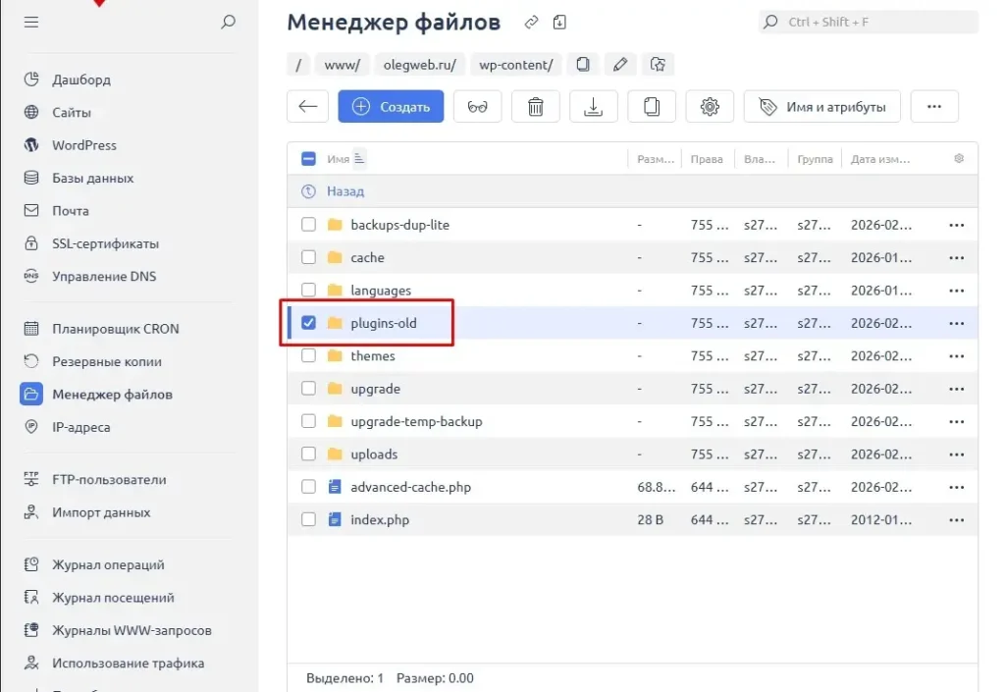Click the Имя и атрибуты button
This screenshot has width=1005, height=692.
[821, 106]
